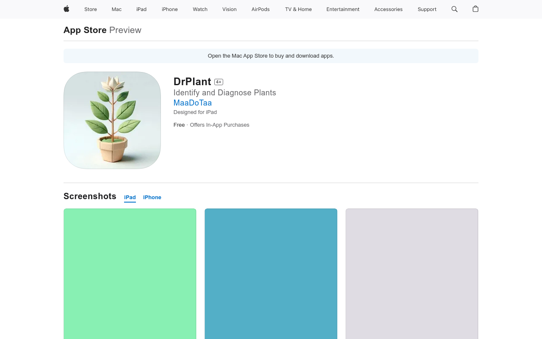Open the Watch menu
This screenshot has height=339, width=542.
200,9
